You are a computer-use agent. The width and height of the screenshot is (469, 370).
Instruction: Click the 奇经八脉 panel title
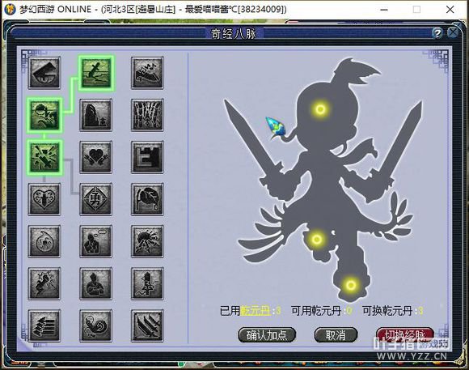[x=234, y=33]
